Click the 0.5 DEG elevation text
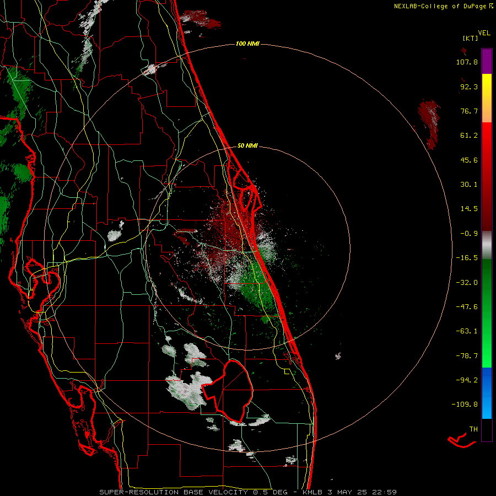 (x=270, y=492)
